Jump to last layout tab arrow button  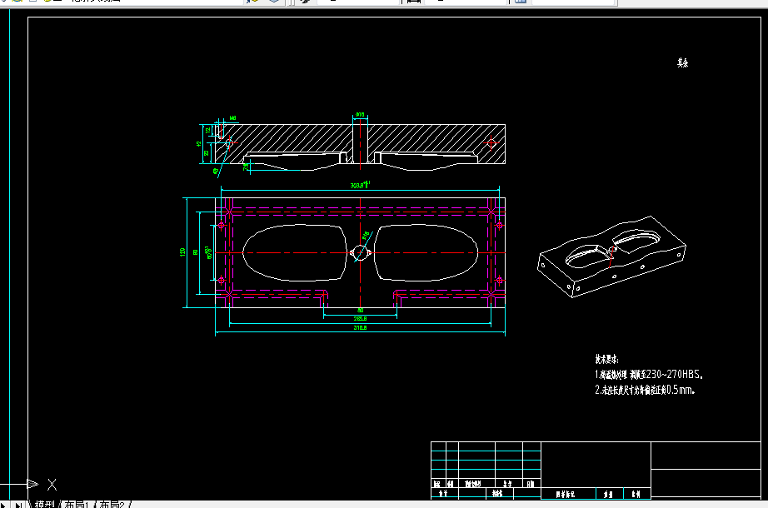pyautogui.click(x=18, y=505)
